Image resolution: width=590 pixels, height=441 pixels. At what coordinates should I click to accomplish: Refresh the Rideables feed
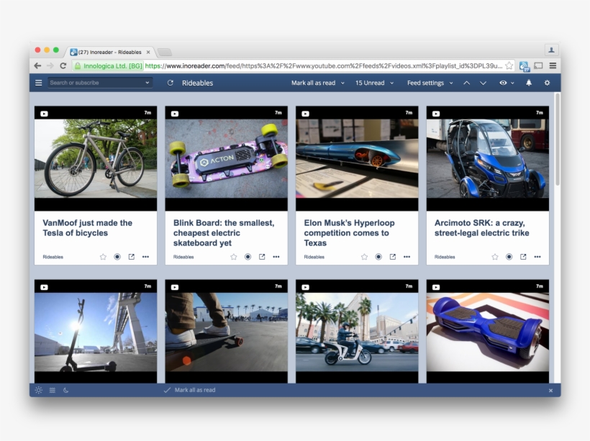coord(170,83)
